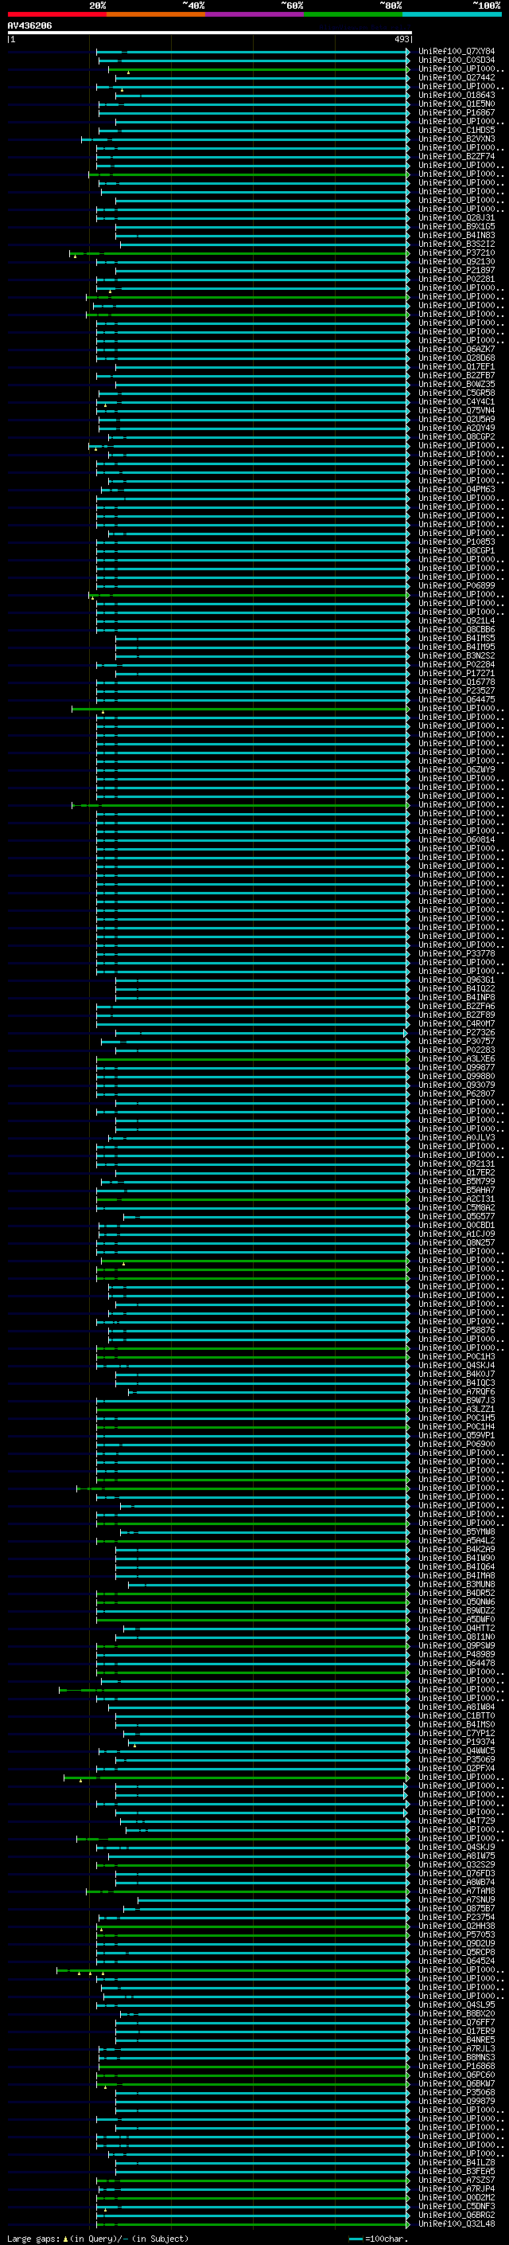The height and width of the screenshot is (2245, 509).
Task: Select hit label UniRef100_B2VXN3
Action: (457, 139)
